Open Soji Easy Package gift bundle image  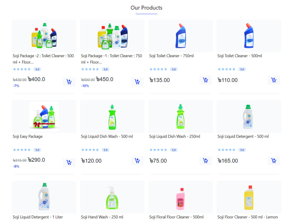(x=44, y=116)
